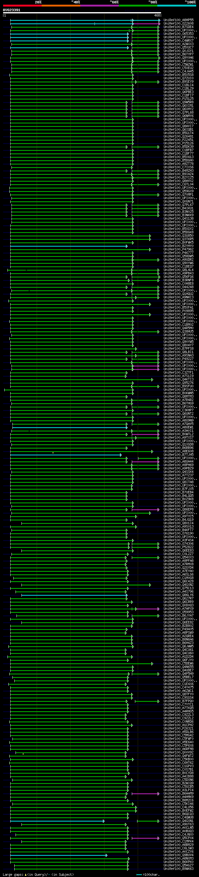This screenshot has height=877, width=199.
Task: Select hit UniRef100_Q70MP1
Action: tap(178, 195)
